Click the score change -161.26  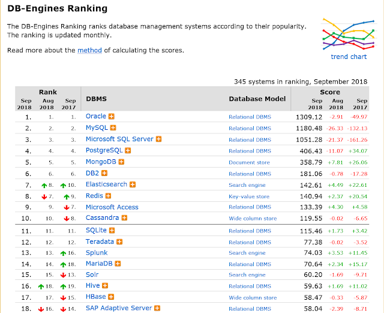357,140
